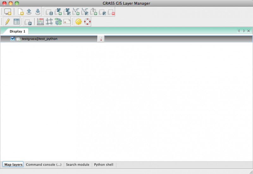Open the pencil edit tool
Viewport: 253px width, 174px height.
tap(8, 22)
